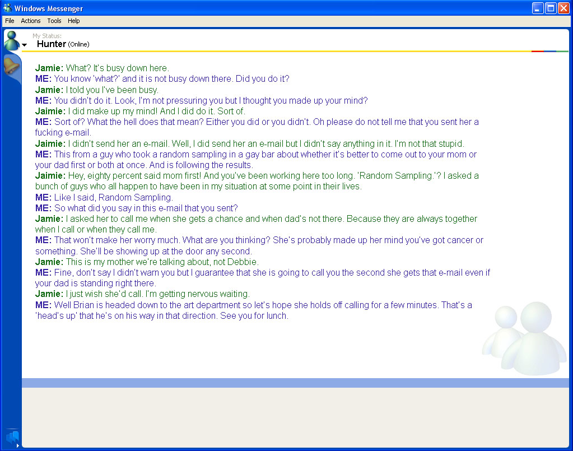573x451 pixels.
Task: Expand the My Status dropdown arrow
Action: pyautogui.click(x=25, y=45)
